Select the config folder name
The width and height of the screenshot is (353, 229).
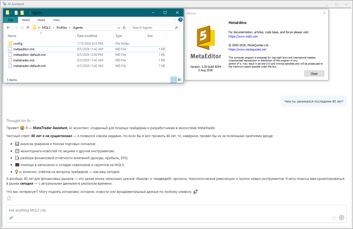18,44
